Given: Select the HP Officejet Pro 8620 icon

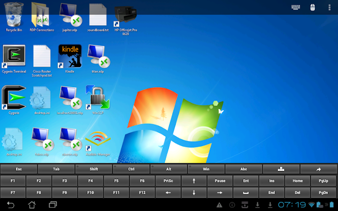Looking at the screenshot, I should point(126,16).
